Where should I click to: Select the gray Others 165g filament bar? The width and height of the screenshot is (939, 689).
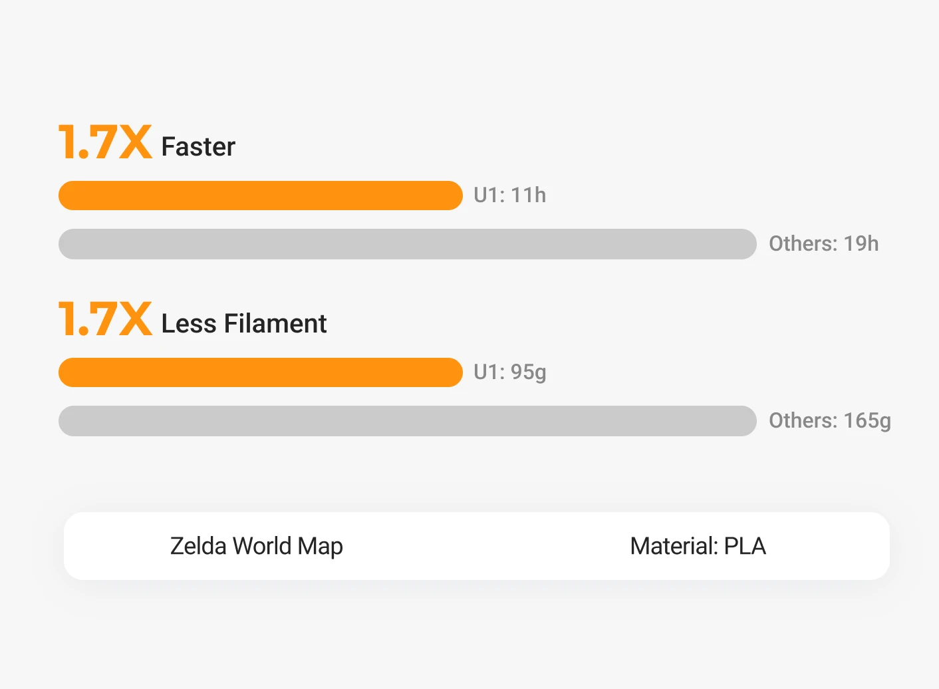[407, 421]
